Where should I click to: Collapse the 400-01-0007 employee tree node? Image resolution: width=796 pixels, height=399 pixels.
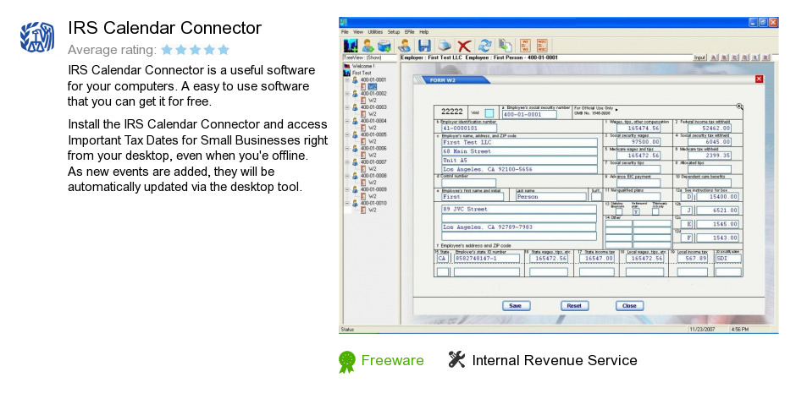click(x=347, y=162)
